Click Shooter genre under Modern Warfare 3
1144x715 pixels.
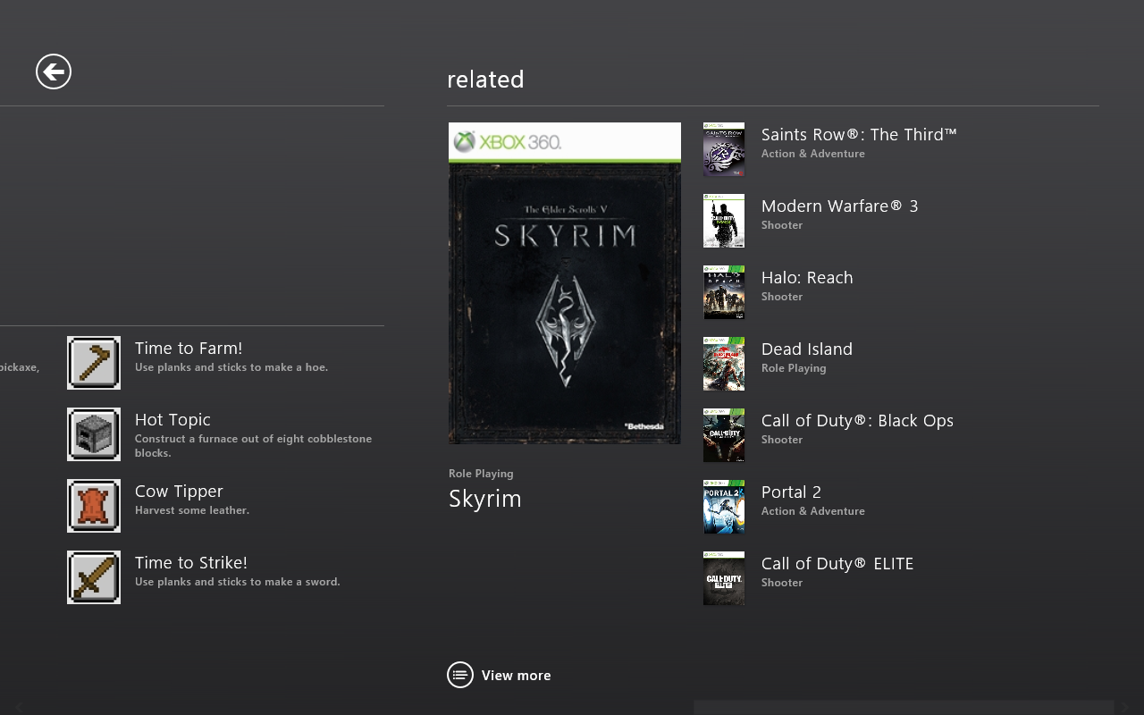click(x=782, y=225)
